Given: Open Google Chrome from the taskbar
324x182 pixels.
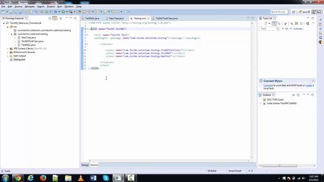Looking at the screenshot, I should 18,178.
